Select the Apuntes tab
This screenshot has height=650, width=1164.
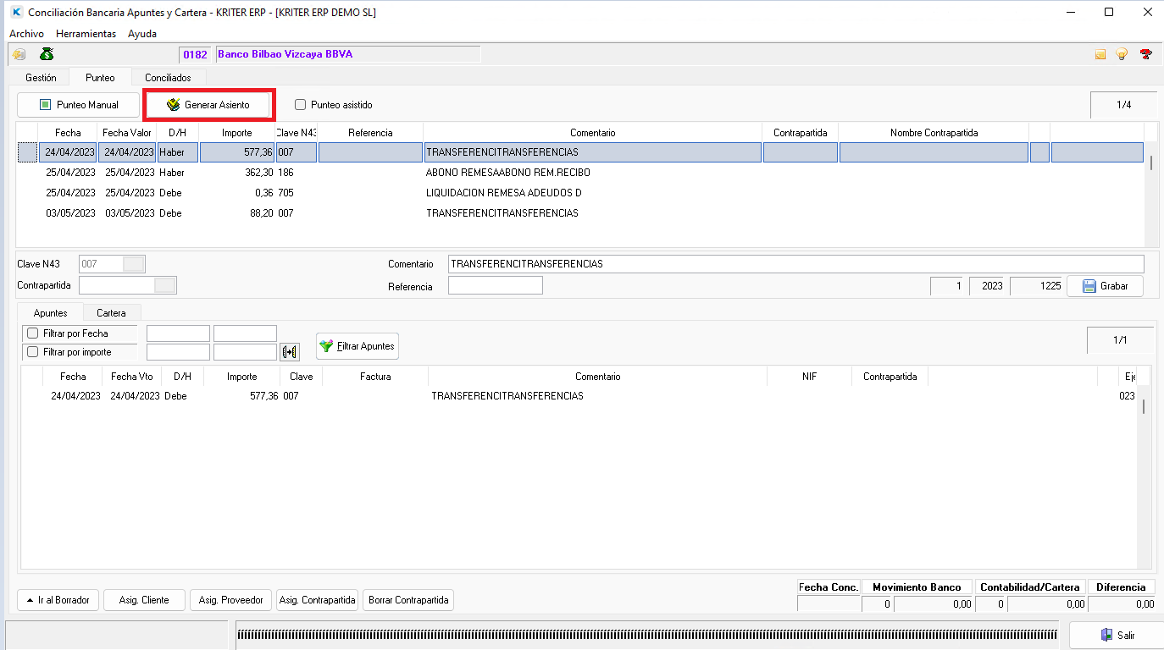coord(50,313)
